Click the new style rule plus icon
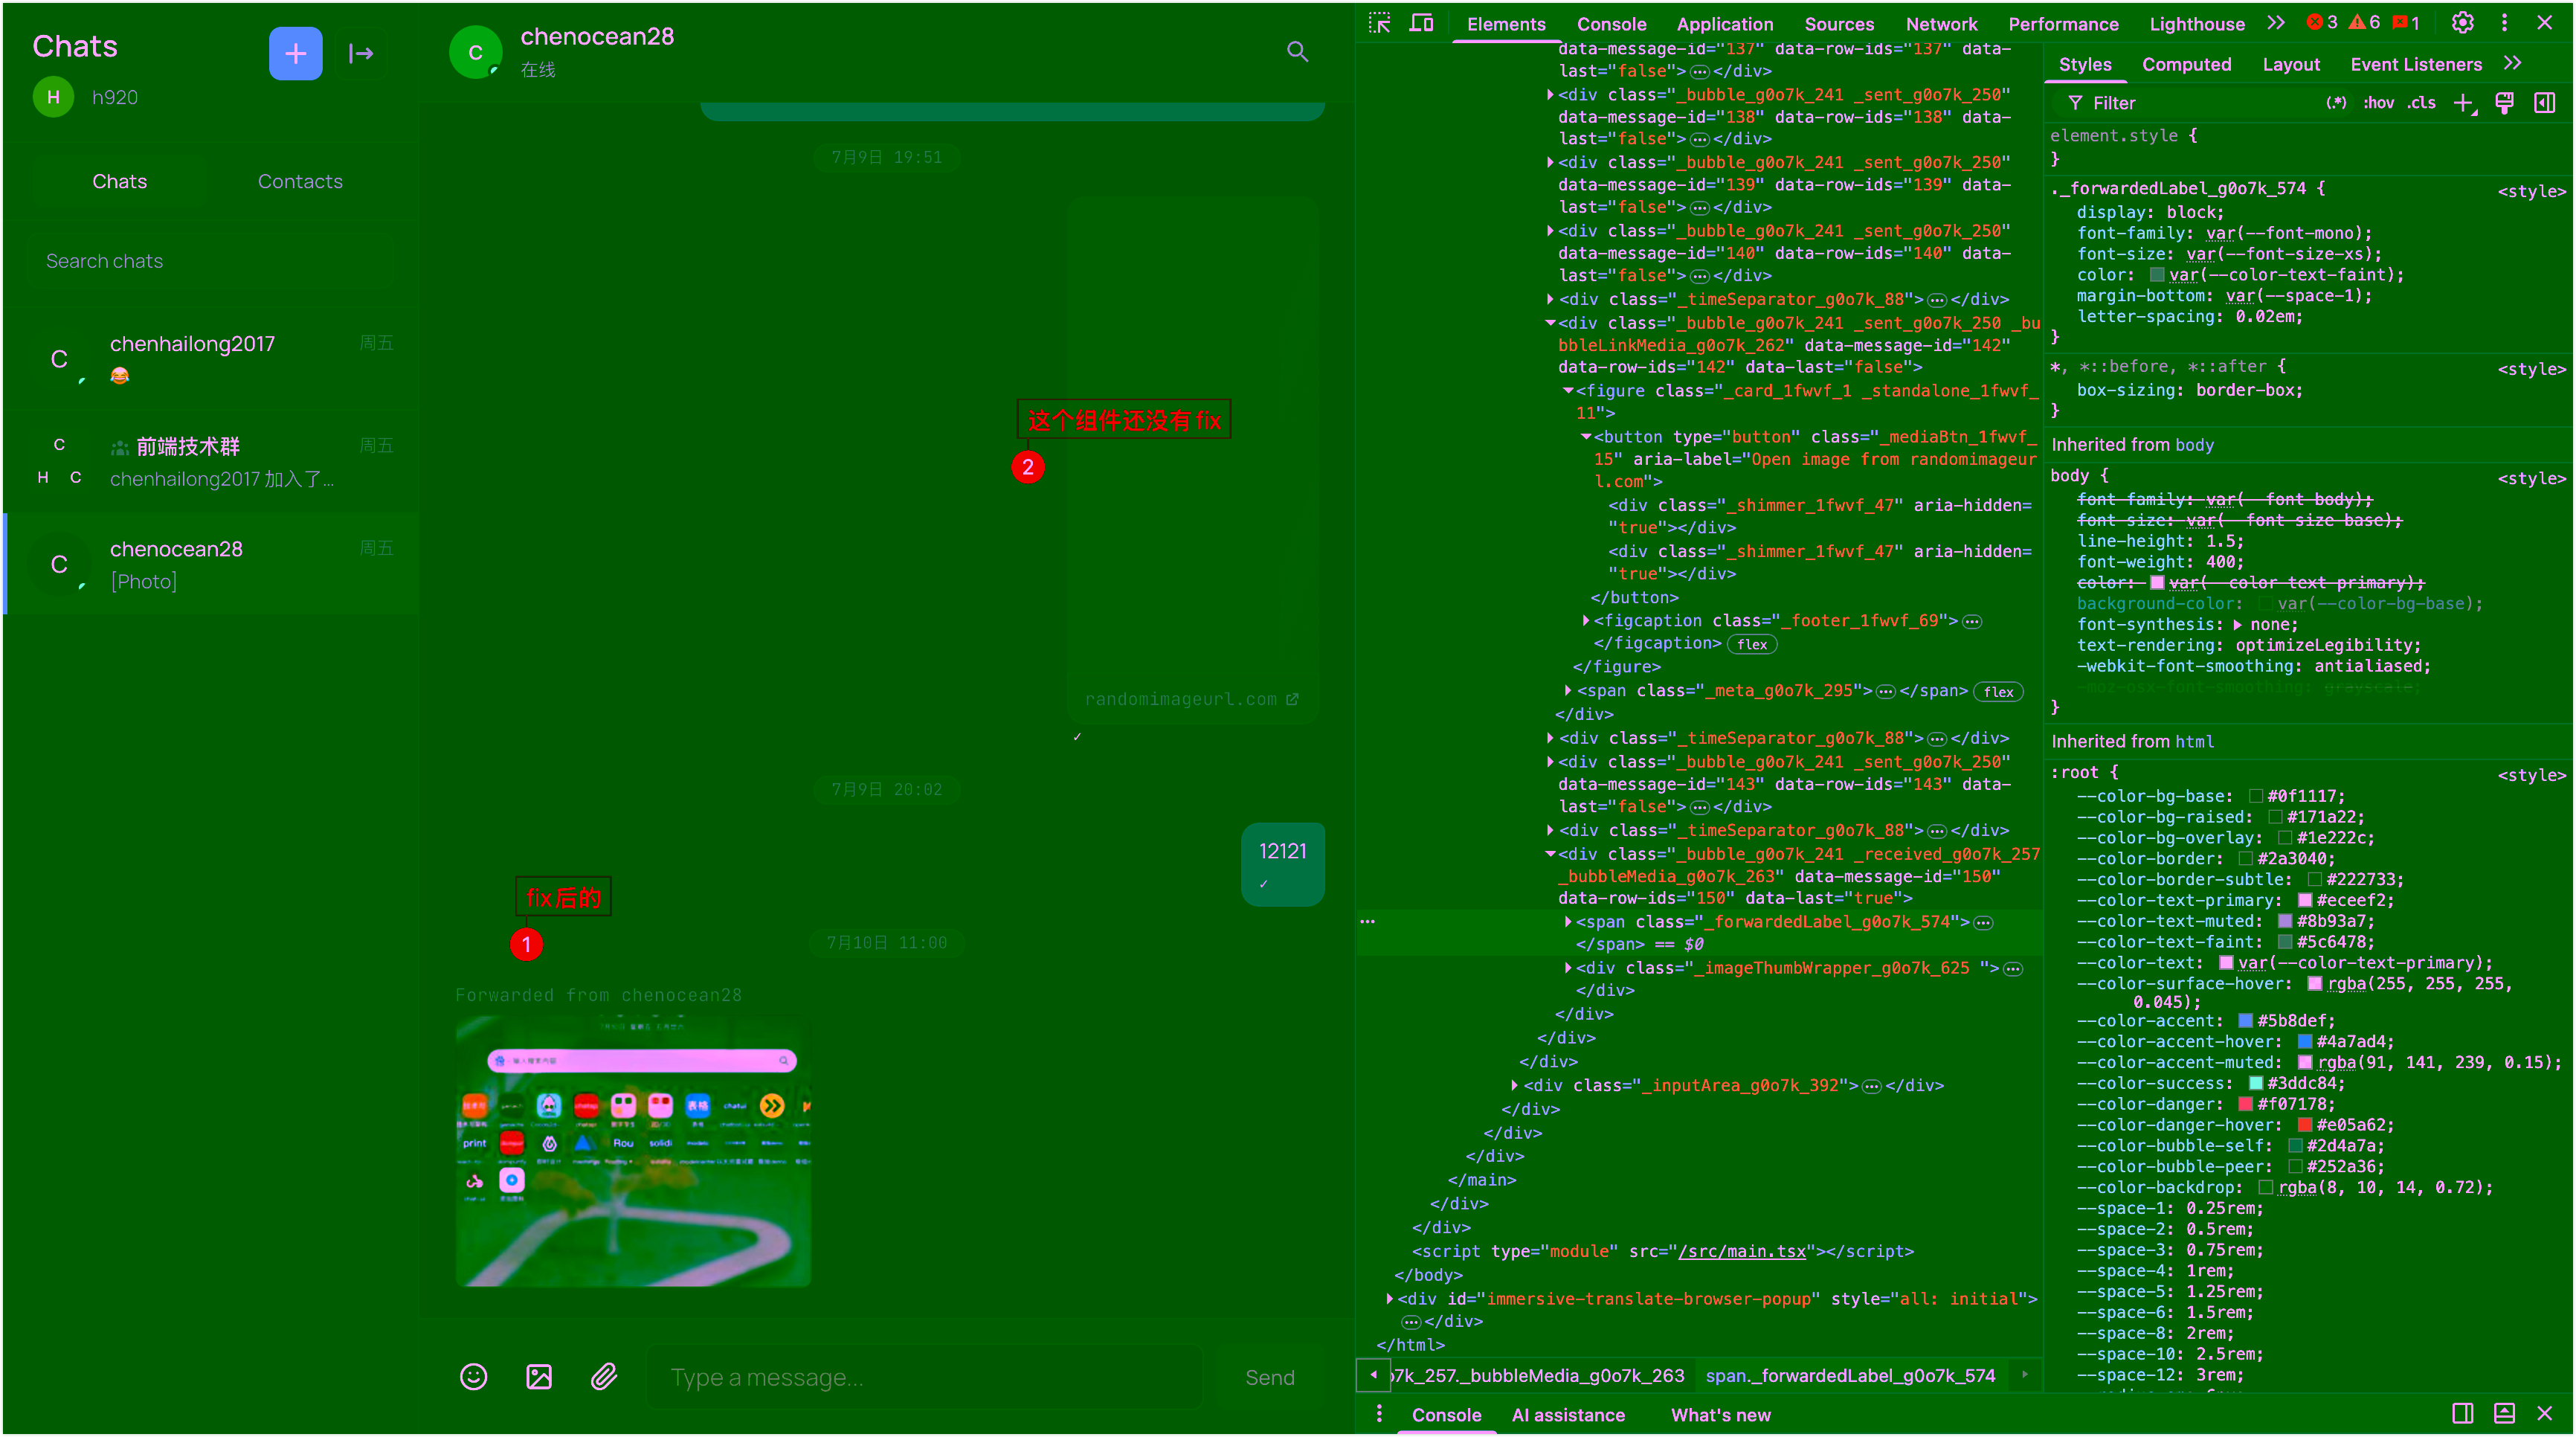2576x1437 pixels. (x=2464, y=103)
